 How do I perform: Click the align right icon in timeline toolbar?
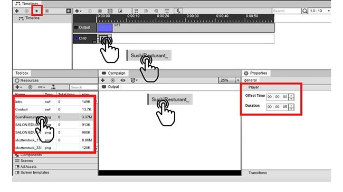pos(156,11)
